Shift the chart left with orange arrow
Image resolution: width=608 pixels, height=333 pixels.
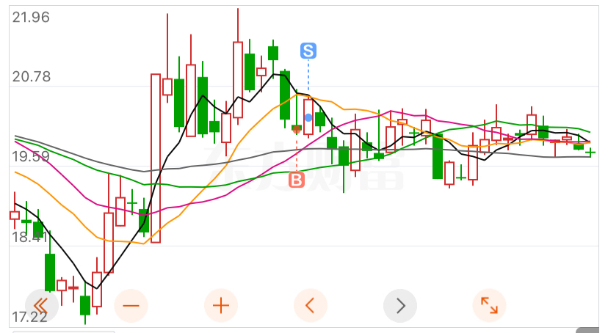pos(311,306)
